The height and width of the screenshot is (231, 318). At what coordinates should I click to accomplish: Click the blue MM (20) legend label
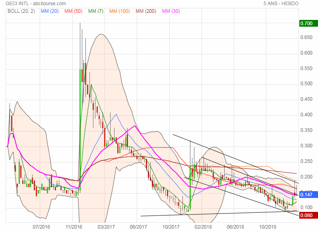click(50, 11)
